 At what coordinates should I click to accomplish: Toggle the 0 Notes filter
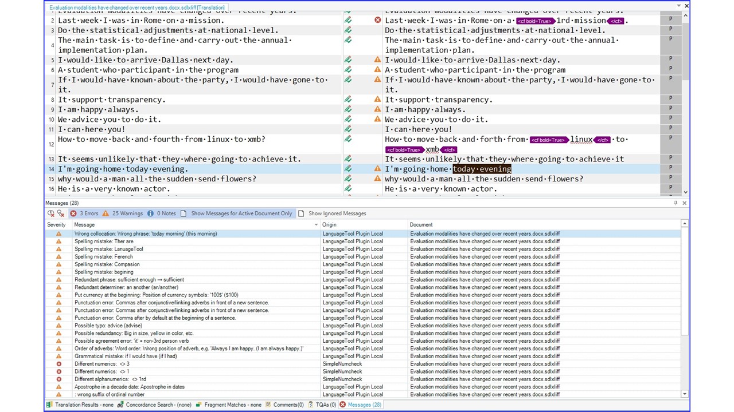(x=161, y=213)
